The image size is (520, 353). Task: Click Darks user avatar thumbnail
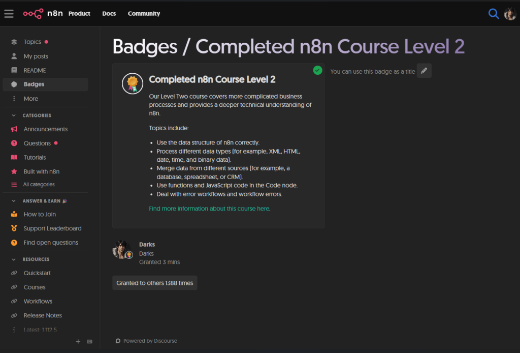point(121,249)
